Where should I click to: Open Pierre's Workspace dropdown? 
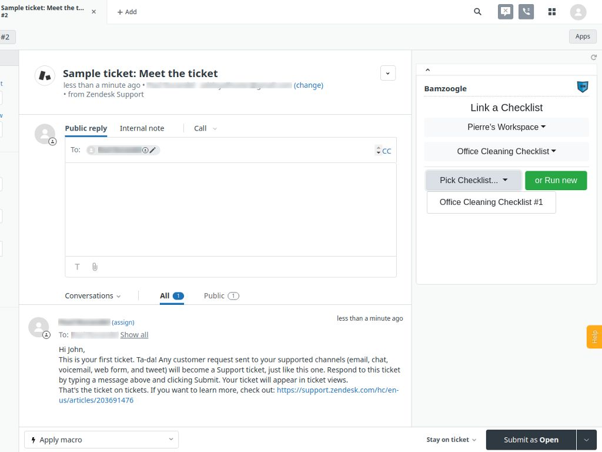506,127
